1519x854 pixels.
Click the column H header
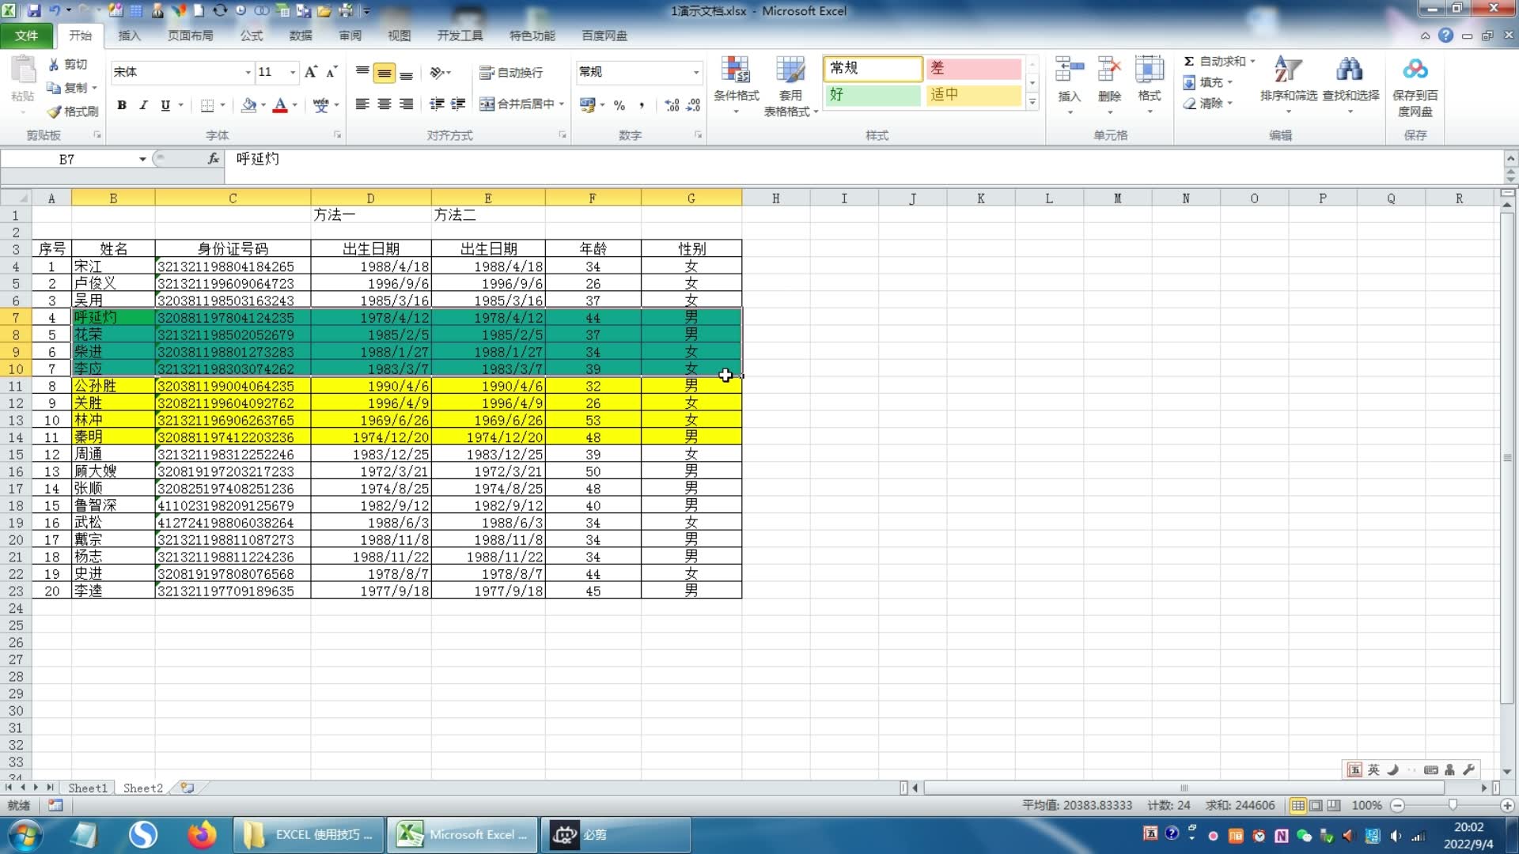pos(775,198)
